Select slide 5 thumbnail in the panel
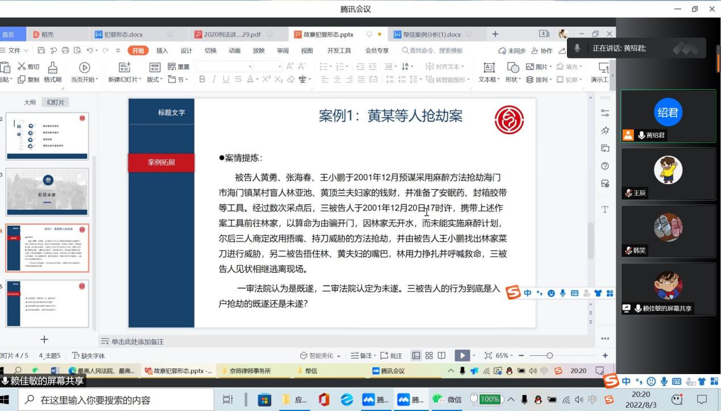This screenshot has width=721, height=411. [x=47, y=304]
